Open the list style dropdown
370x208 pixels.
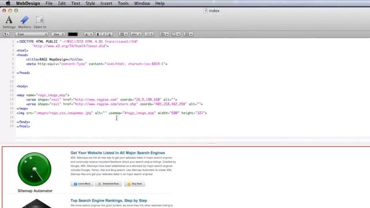(149, 35)
